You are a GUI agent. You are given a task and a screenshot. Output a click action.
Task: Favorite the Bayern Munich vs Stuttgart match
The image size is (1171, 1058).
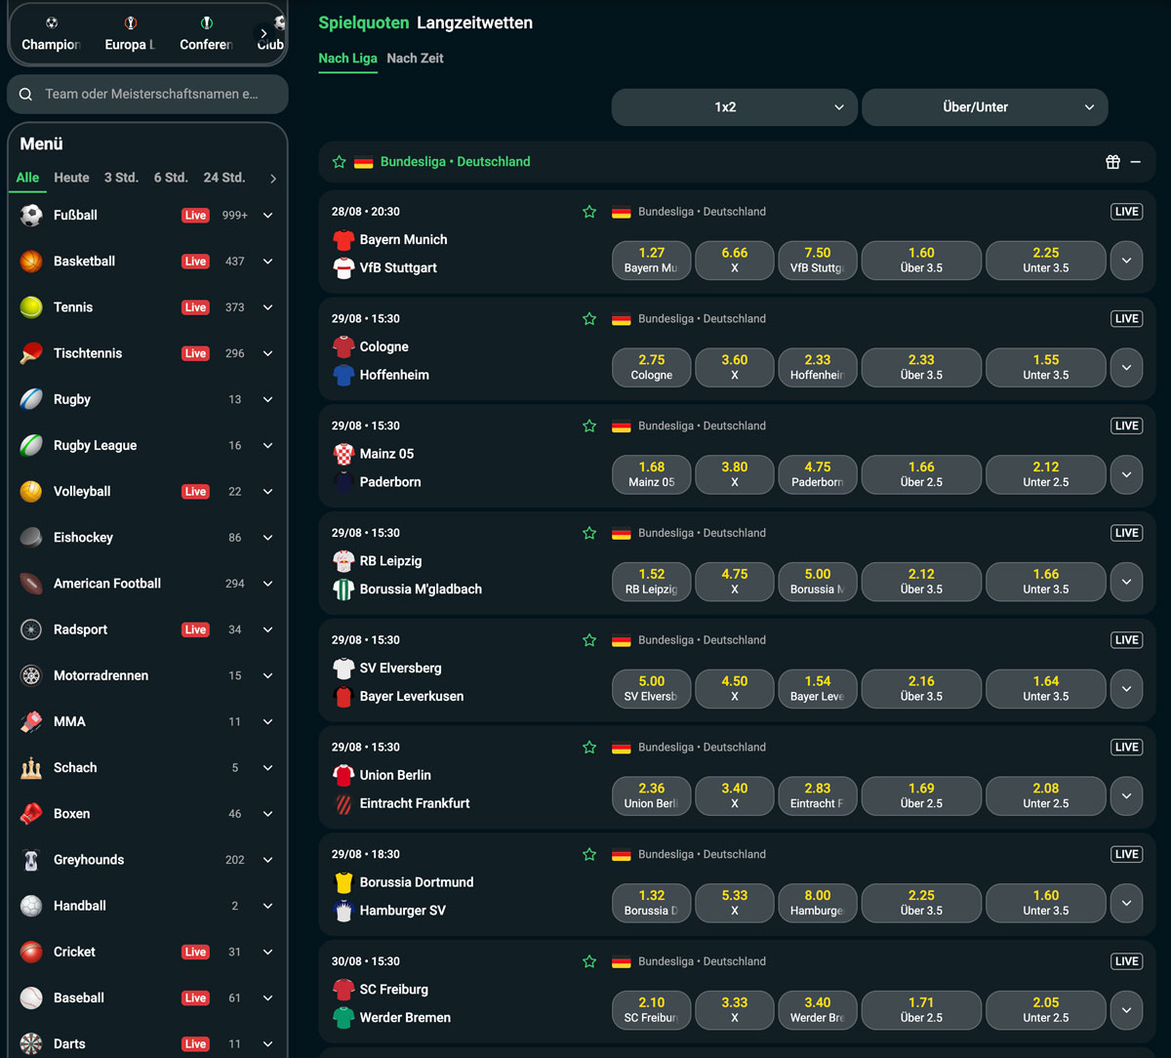point(589,212)
